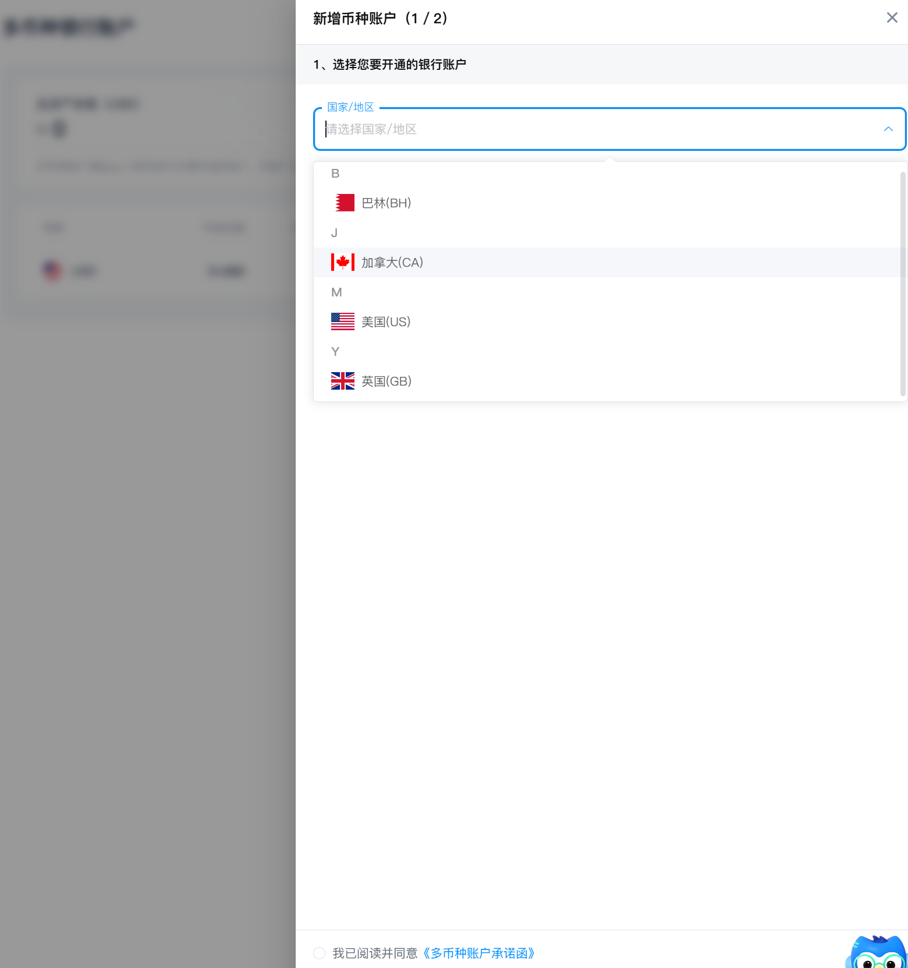Click the 新增币种账户 (1 / 2) title
The image size is (908, 968).
point(381,19)
